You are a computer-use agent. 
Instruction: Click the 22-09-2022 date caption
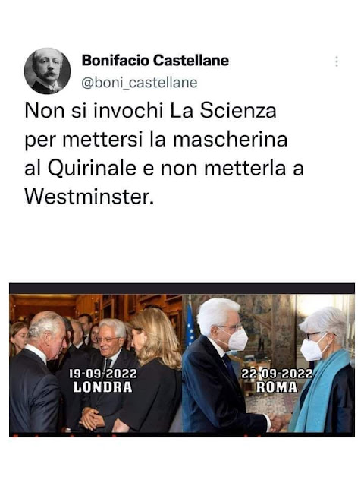[x=277, y=374]
